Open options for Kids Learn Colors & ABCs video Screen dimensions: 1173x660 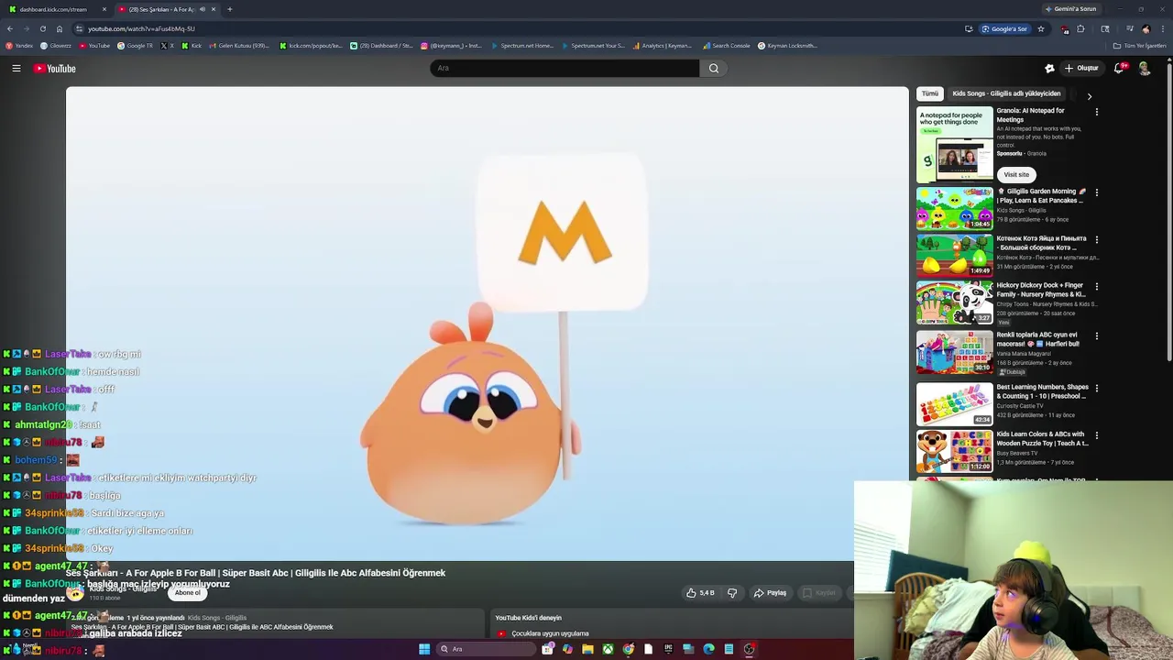[x=1096, y=435]
